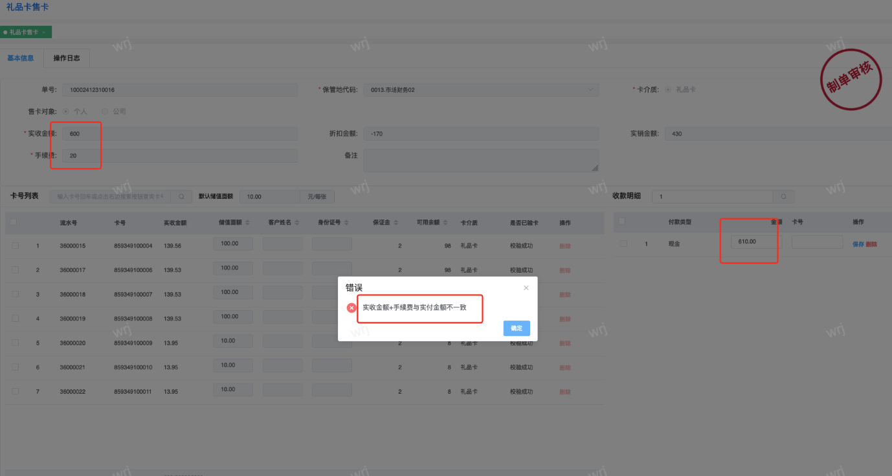
Task: Click the 折扣金额 field
Action: click(481, 134)
